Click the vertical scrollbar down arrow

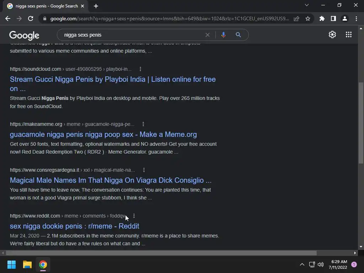[361, 247]
